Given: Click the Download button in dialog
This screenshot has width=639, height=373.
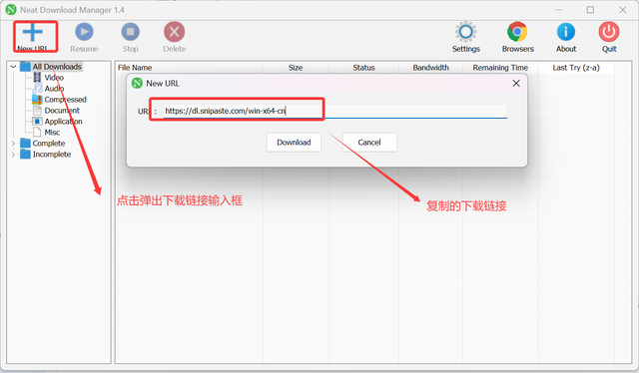Looking at the screenshot, I should (x=294, y=143).
